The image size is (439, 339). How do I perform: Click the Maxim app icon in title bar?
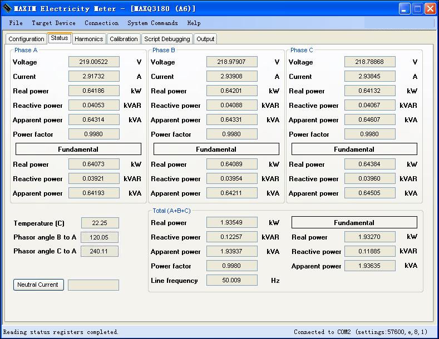(x=7, y=9)
